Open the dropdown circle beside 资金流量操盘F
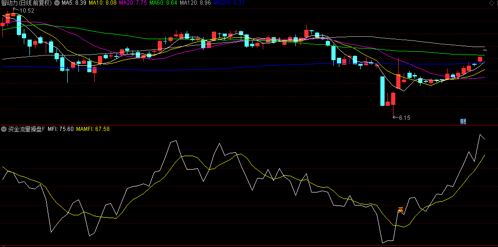 click(x=4, y=129)
